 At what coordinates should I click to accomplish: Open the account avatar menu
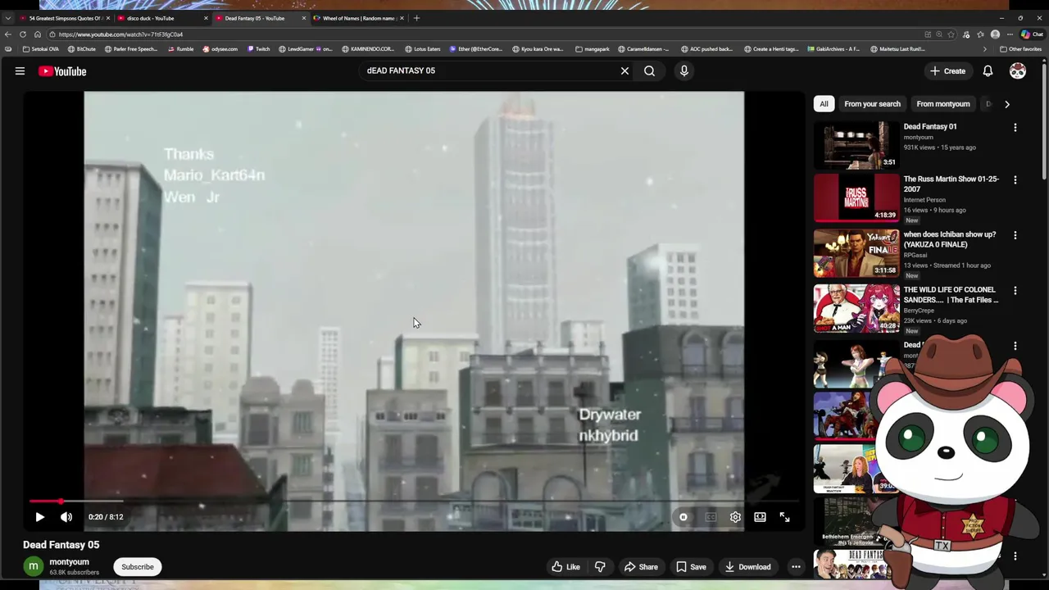click(1018, 71)
